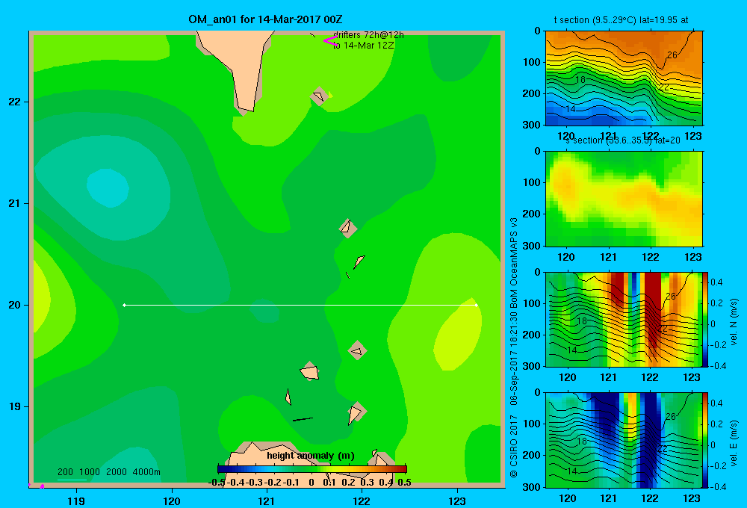Select the left endpoint of white section line
Screen dimensions: 747x508
[124, 305]
